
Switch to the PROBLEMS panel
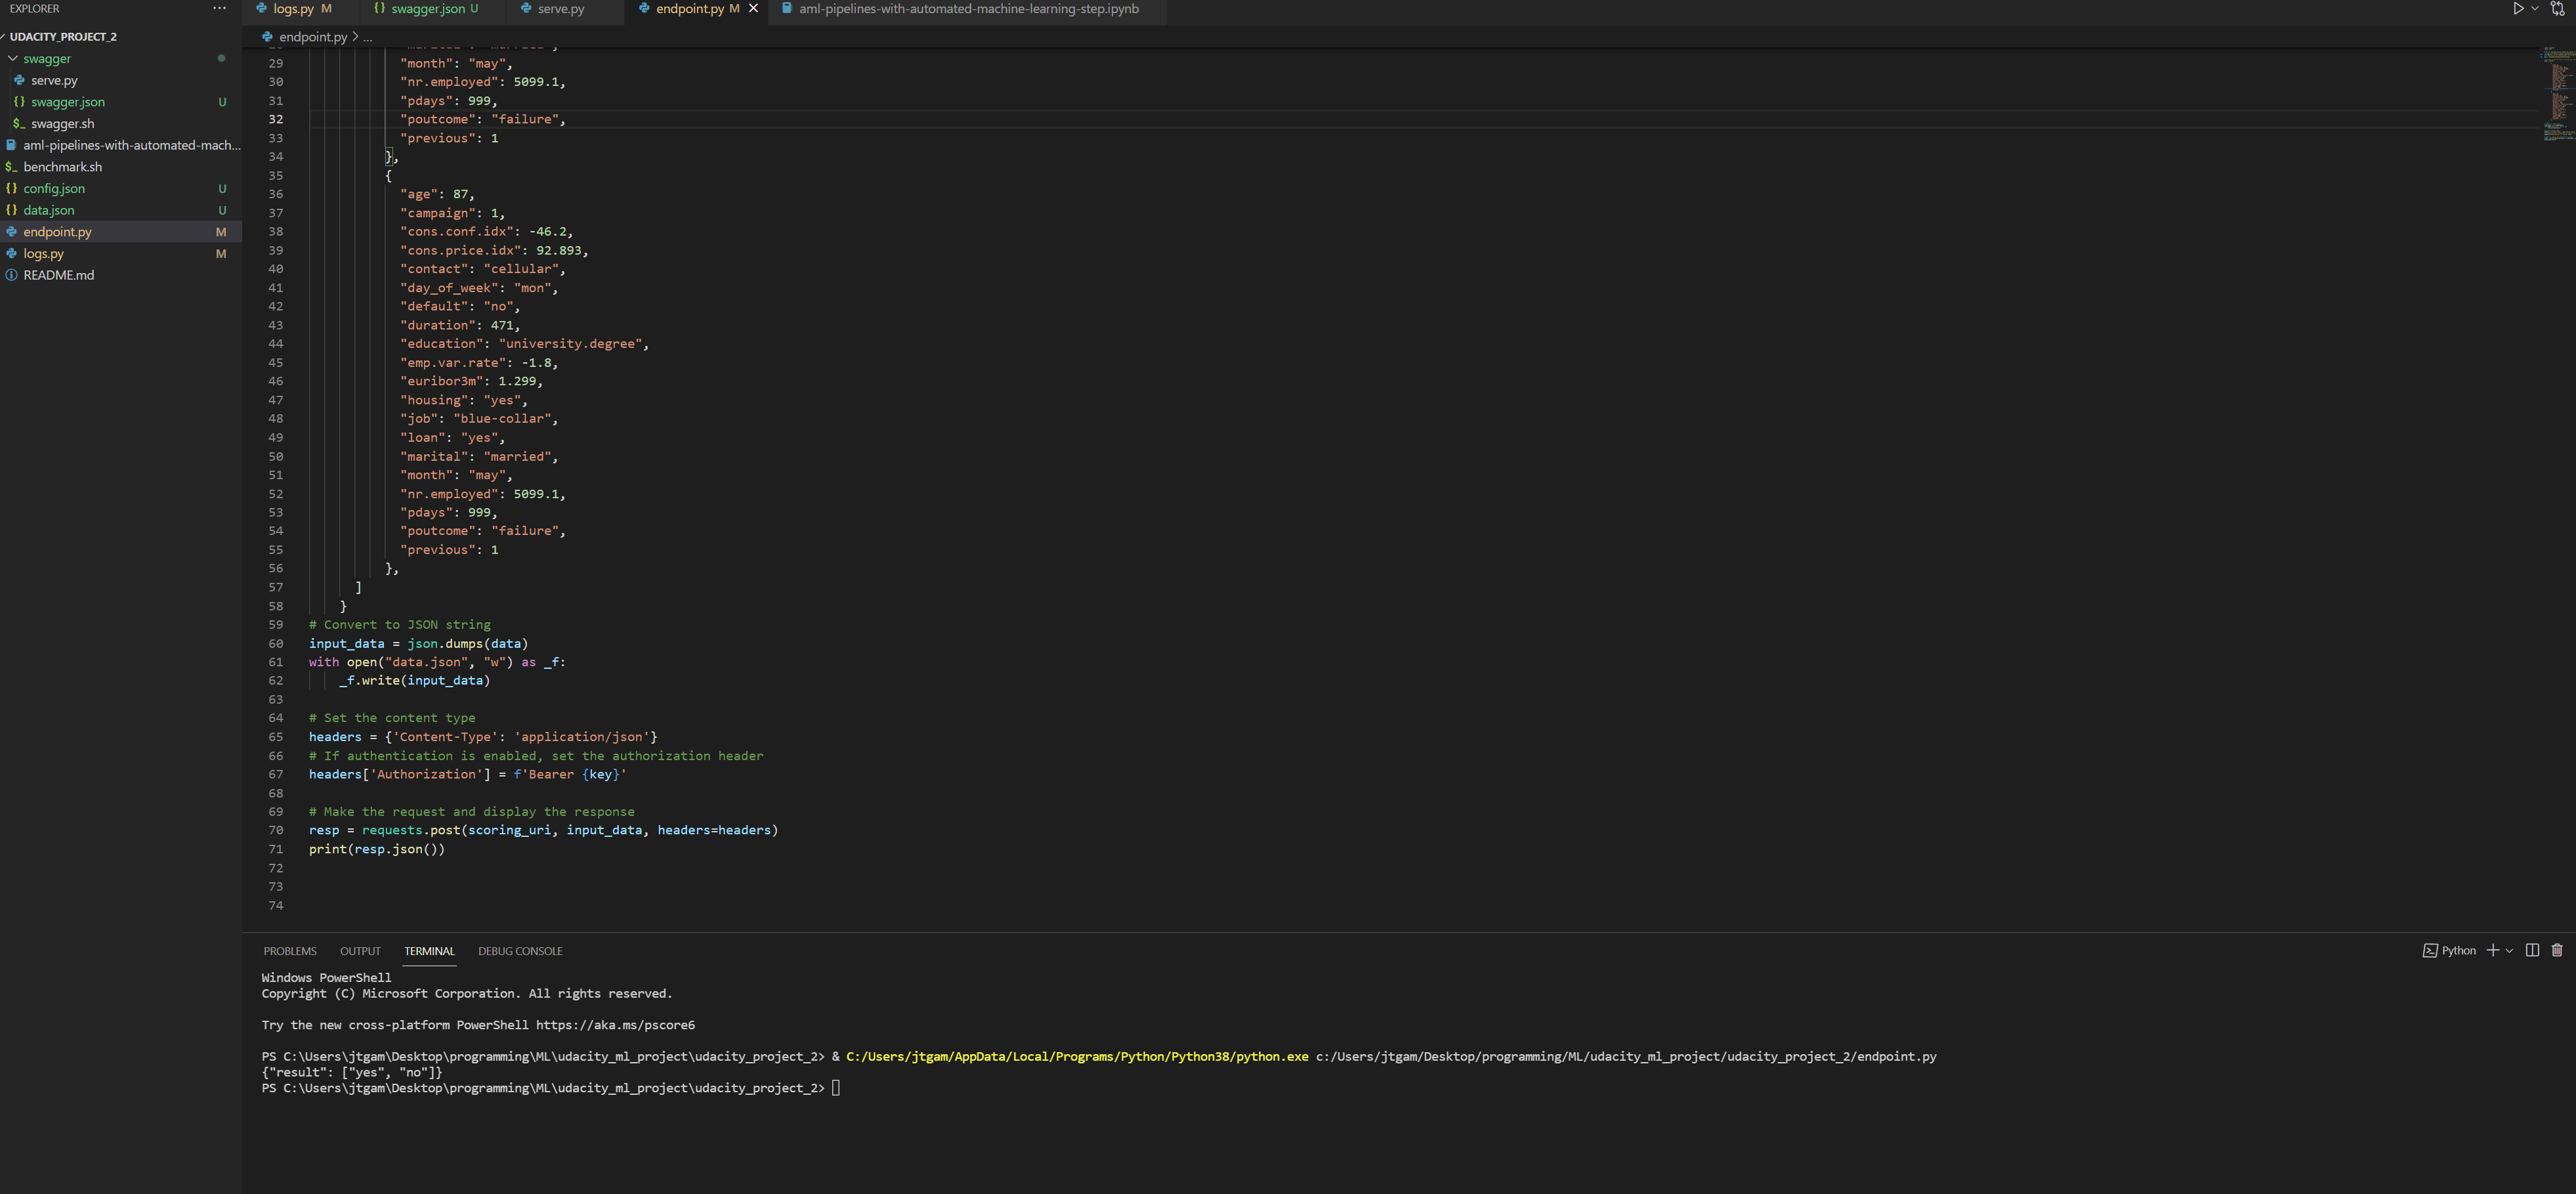tap(290, 951)
